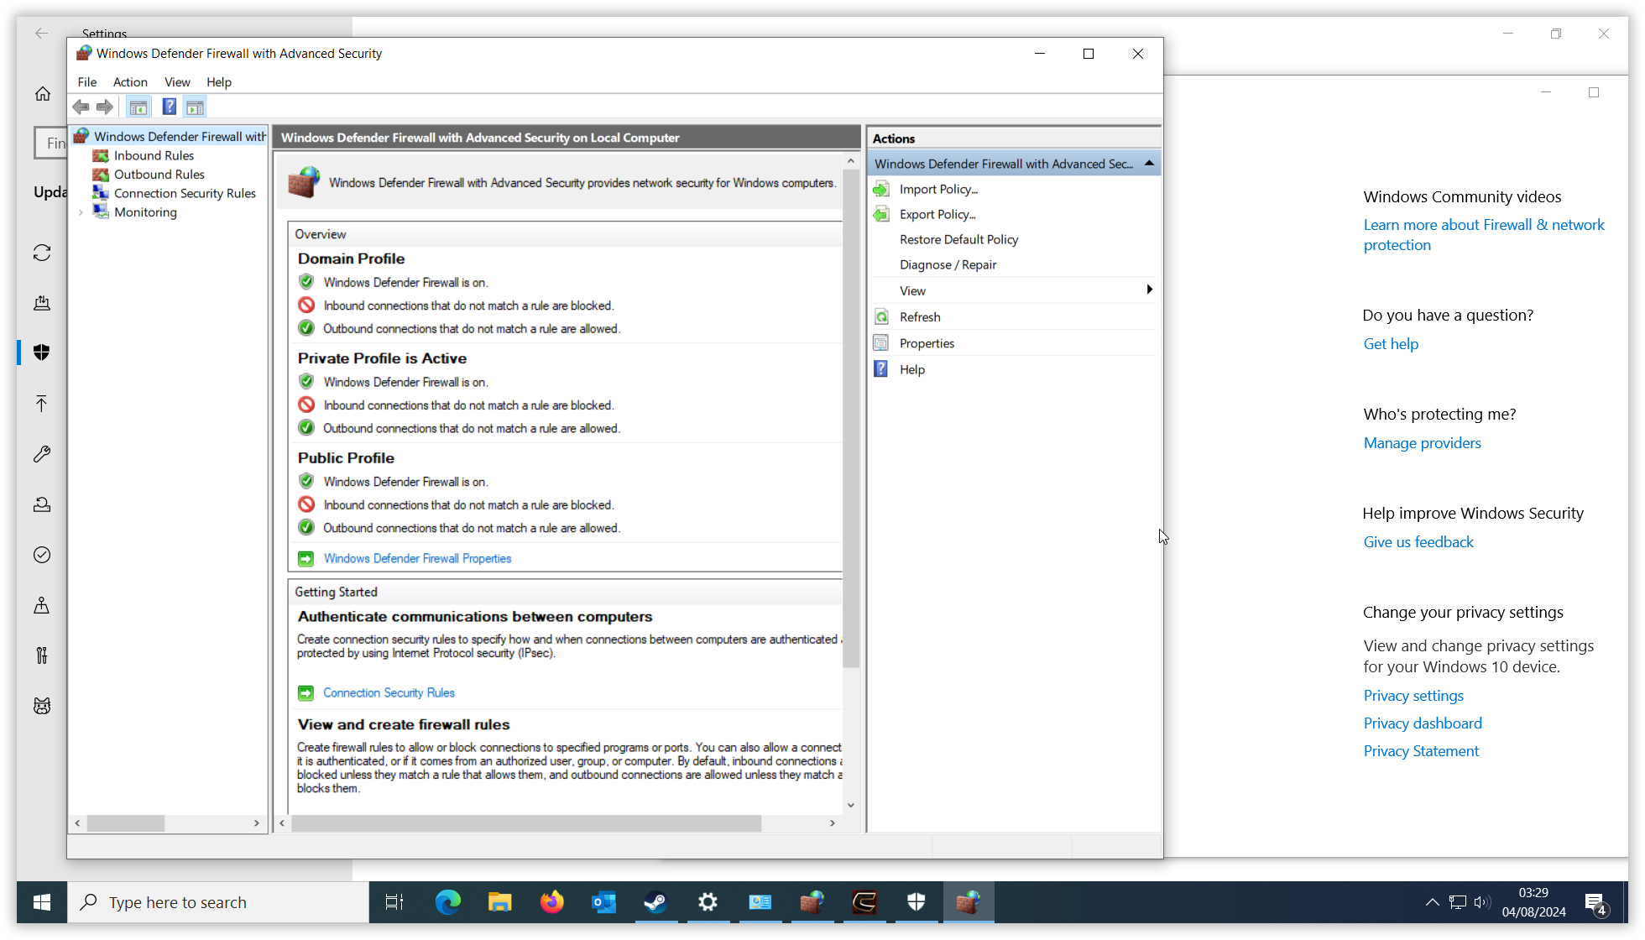This screenshot has width=1645, height=940.
Task: Click the blue Help toolbar icon
Action: click(170, 107)
